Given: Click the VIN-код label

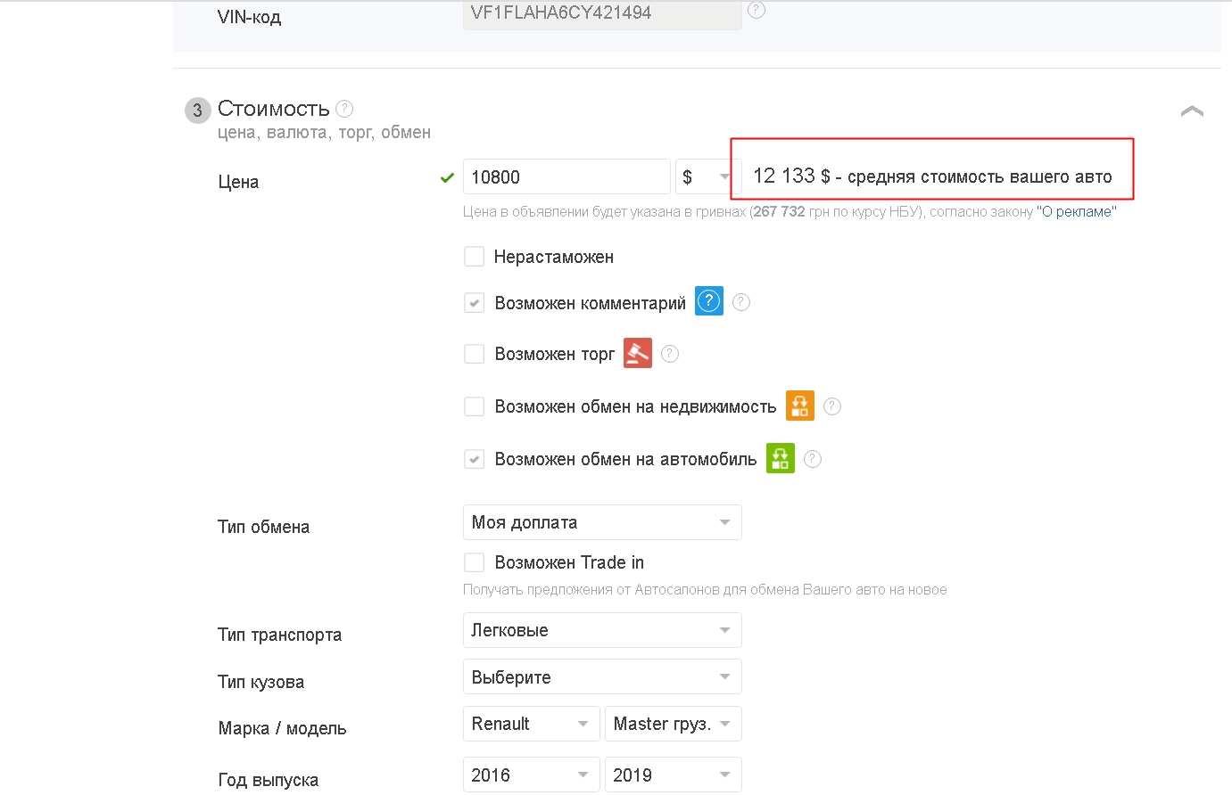Looking at the screenshot, I should tap(249, 17).
